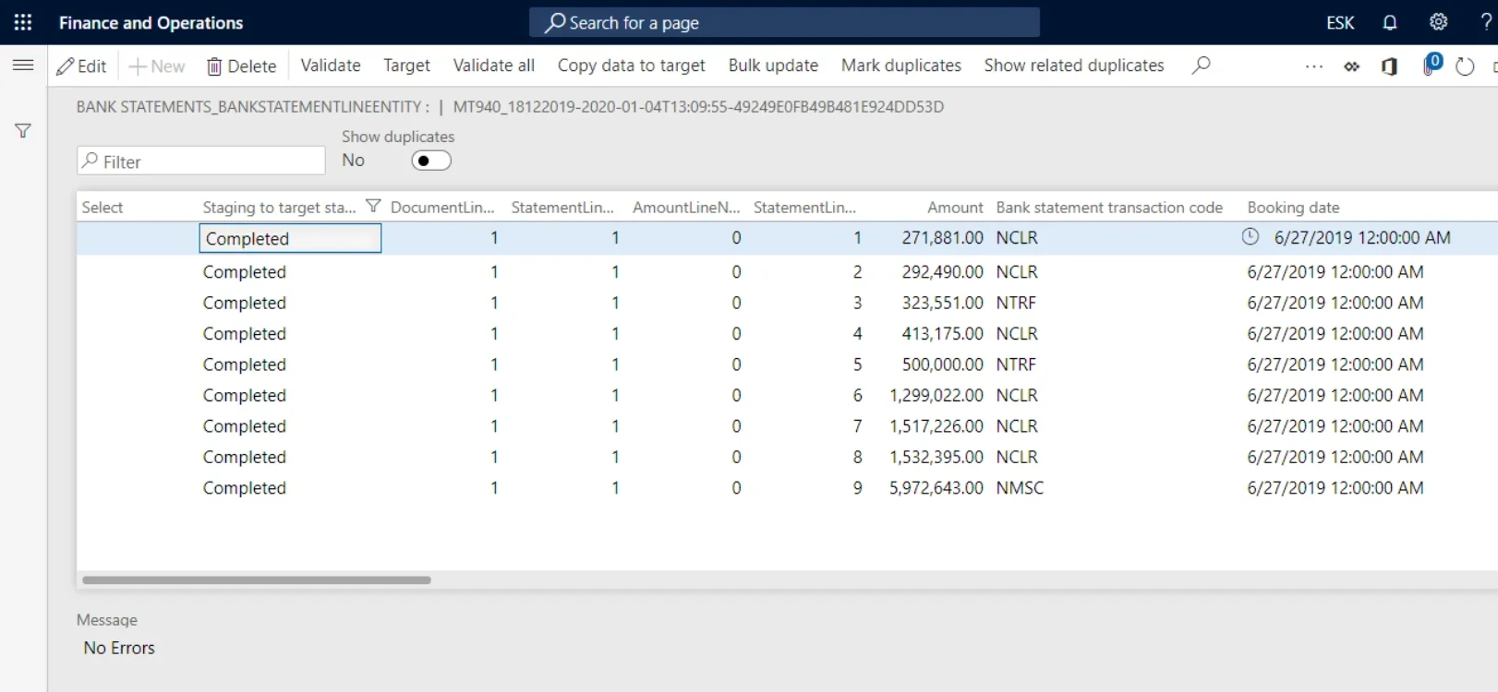
Task: Click the New record button
Action: [x=157, y=66]
